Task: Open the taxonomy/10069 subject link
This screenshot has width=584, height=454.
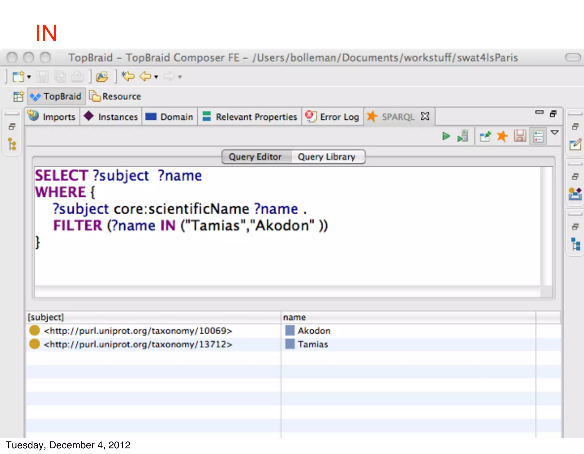Action: point(138,331)
